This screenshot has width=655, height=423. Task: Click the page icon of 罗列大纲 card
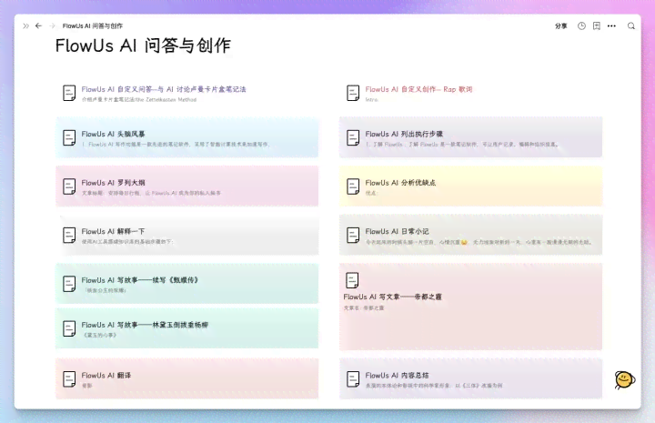[x=69, y=186]
